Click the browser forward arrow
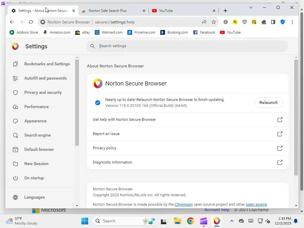The height and width of the screenshot is (228, 304). pyautogui.click(x=21, y=22)
